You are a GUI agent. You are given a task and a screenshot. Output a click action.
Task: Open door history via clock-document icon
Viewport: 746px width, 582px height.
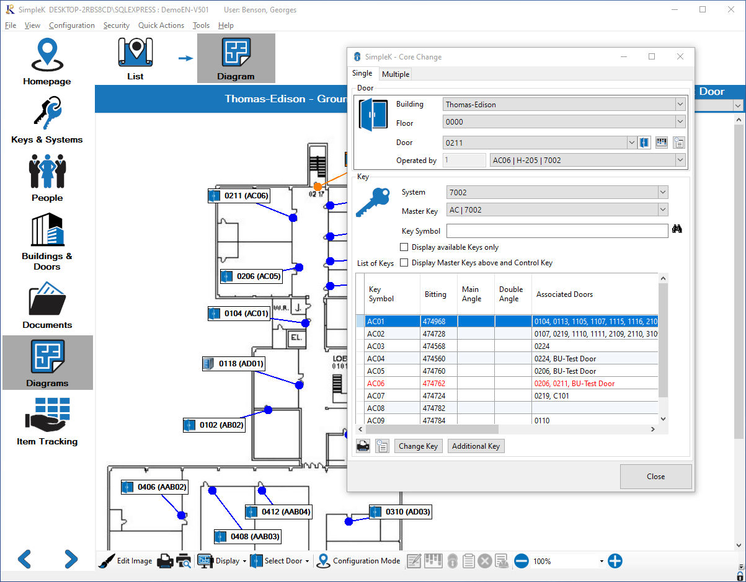pyautogui.click(x=678, y=142)
